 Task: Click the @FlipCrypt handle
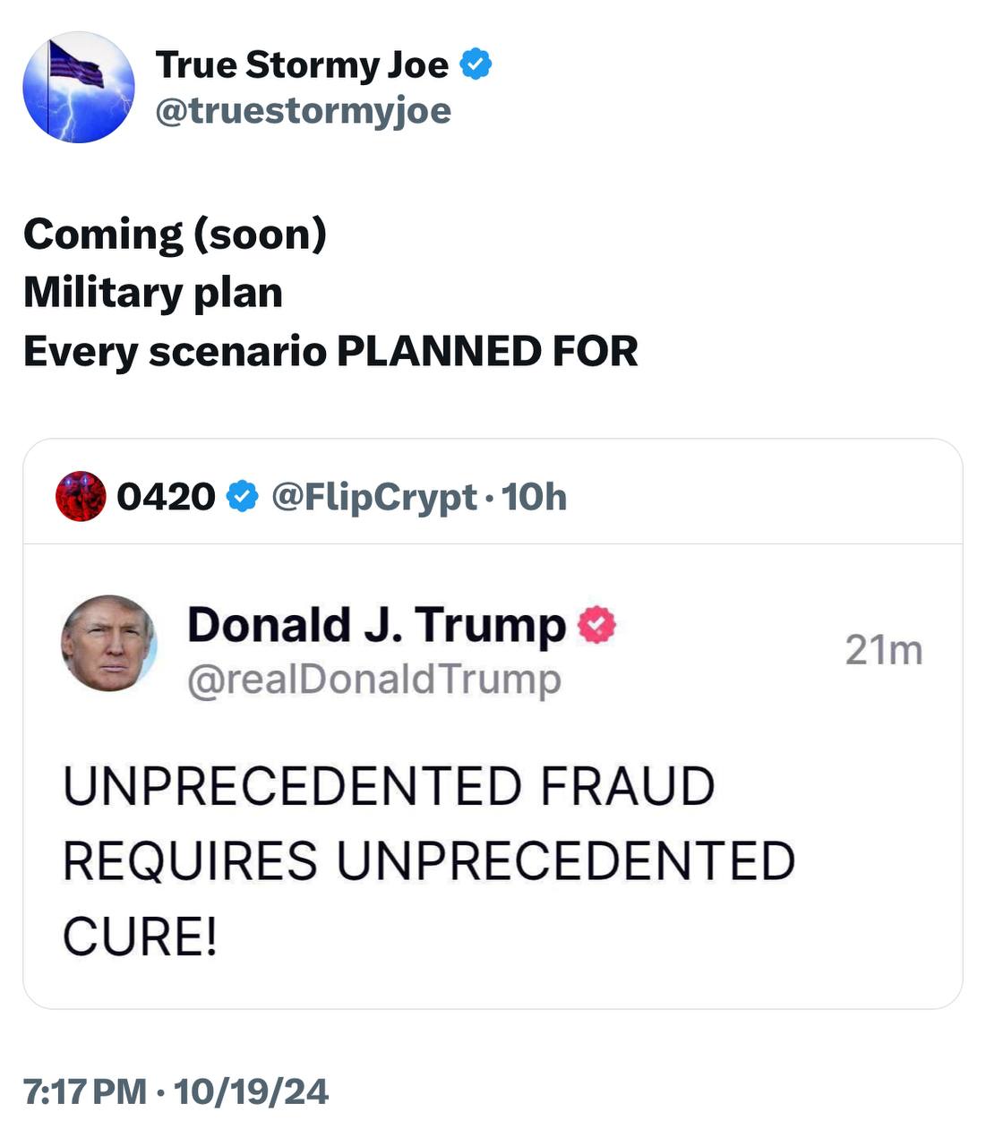[x=373, y=496]
